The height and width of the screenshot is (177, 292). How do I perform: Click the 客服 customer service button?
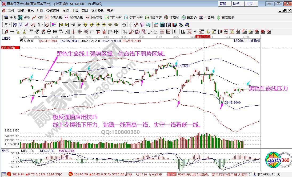[x=223, y=4]
